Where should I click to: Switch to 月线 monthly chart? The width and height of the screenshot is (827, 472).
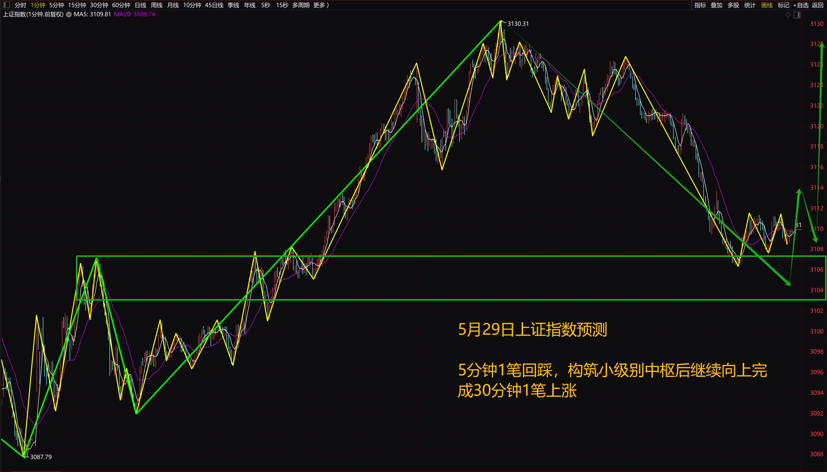[173, 5]
